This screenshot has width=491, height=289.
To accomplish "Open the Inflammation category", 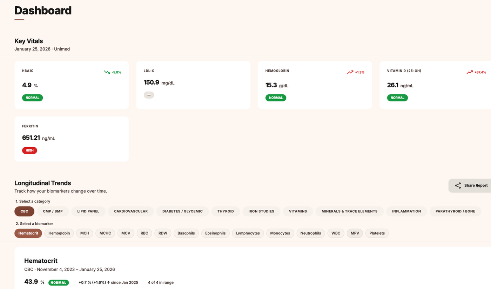I will tap(406, 211).
